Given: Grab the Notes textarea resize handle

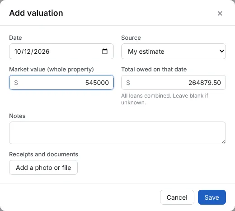Looking at the screenshot, I should [224, 142].
